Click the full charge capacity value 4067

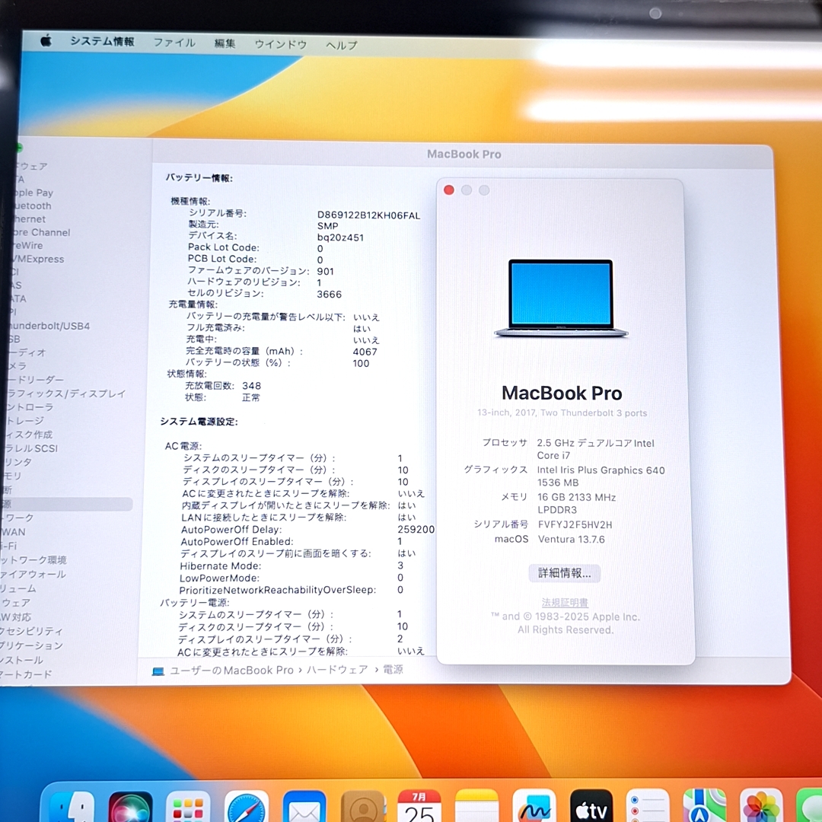point(365,352)
